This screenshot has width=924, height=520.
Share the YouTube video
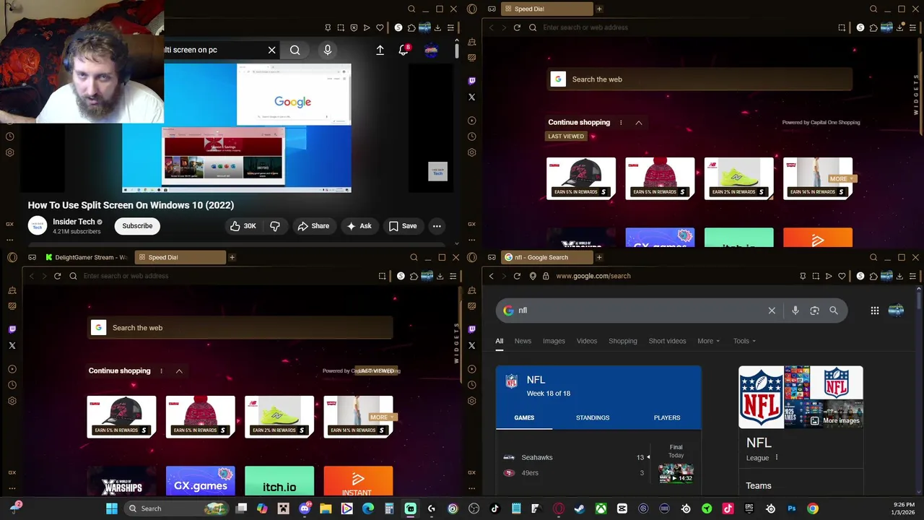tap(313, 226)
